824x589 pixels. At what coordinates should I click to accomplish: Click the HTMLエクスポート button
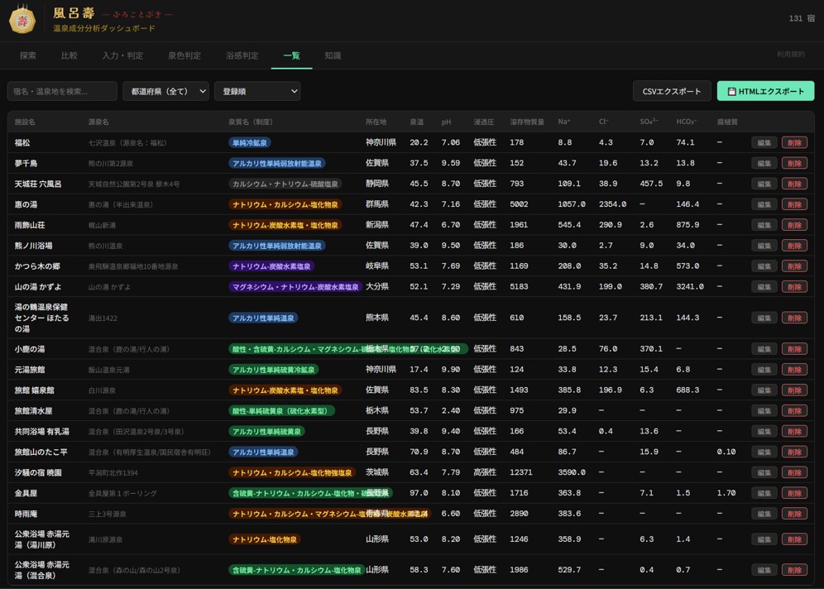pos(765,92)
